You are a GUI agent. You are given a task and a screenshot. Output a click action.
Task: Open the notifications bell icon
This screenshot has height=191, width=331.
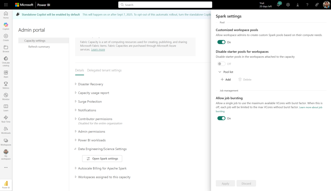coord(278,5)
